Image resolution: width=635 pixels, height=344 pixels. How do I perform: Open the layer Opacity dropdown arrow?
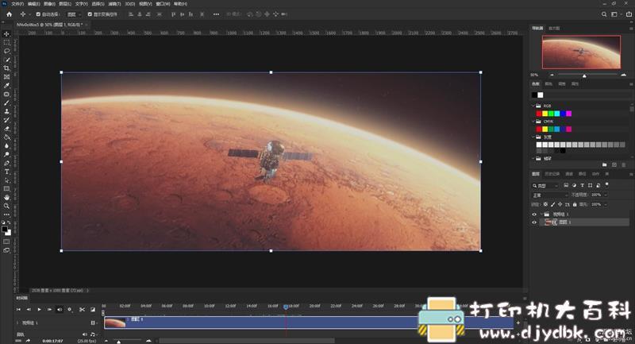click(x=606, y=195)
